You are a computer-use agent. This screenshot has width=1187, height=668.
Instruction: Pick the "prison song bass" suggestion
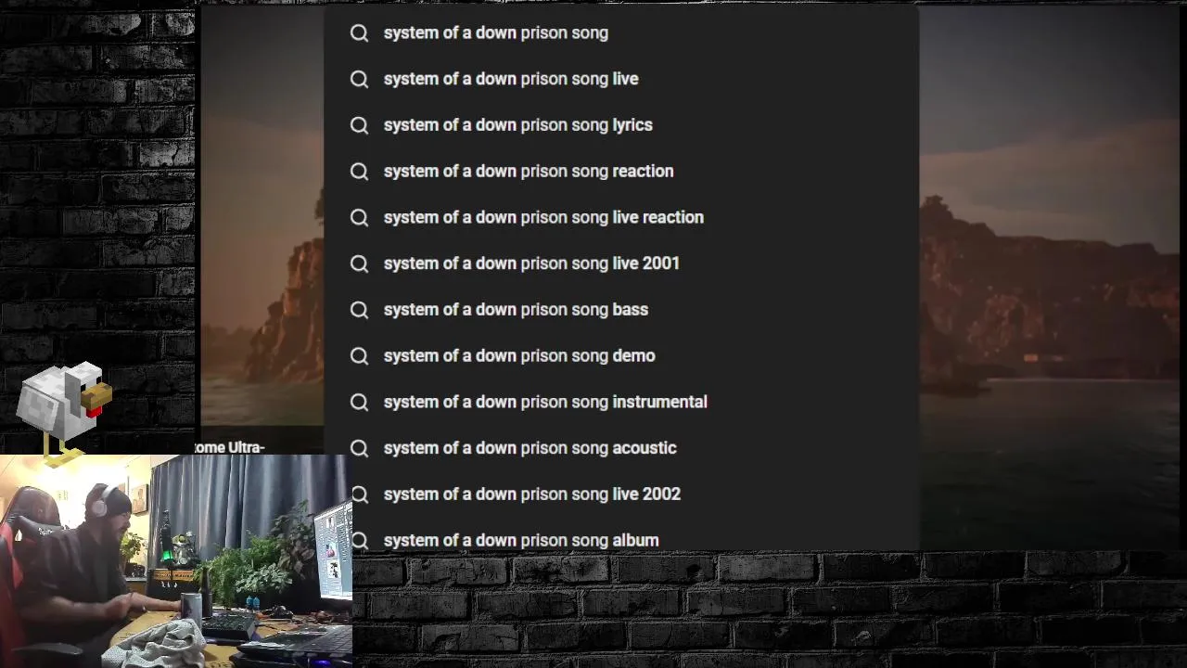pyautogui.click(x=621, y=309)
